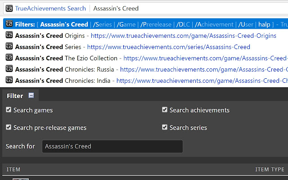Screen dimensions: 288x180
Task: Select the Assassin's Creed Origins suggestion
Action: [x=145, y=36]
